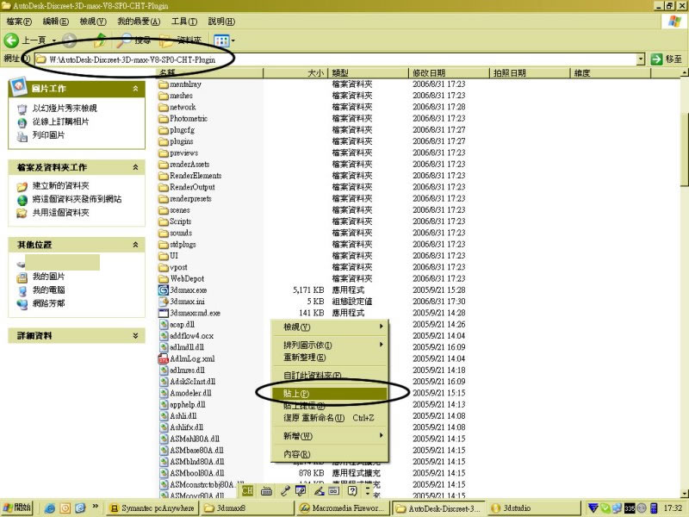Click the address bar path field
The width and height of the screenshot is (689, 517).
click(335, 59)
